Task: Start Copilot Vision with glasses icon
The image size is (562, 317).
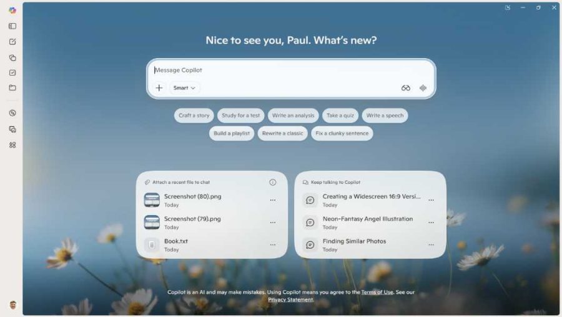Action: click(x=406, y=88)
